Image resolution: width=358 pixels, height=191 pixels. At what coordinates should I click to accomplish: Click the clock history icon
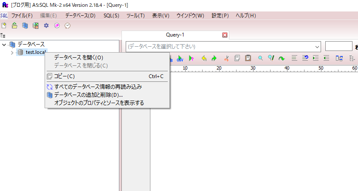[68, 25]
